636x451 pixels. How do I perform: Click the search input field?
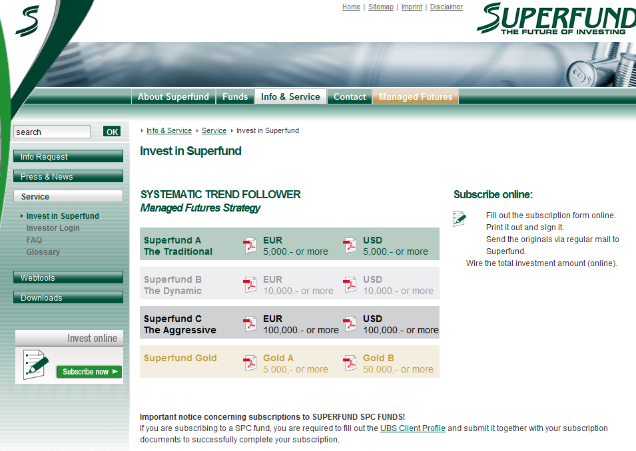(x=52, y=132)
